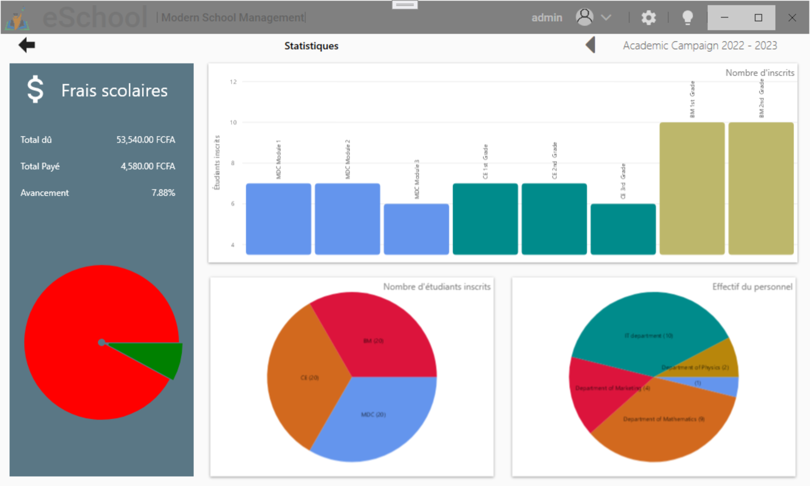Click the admin username label

[x=547, y=17]
